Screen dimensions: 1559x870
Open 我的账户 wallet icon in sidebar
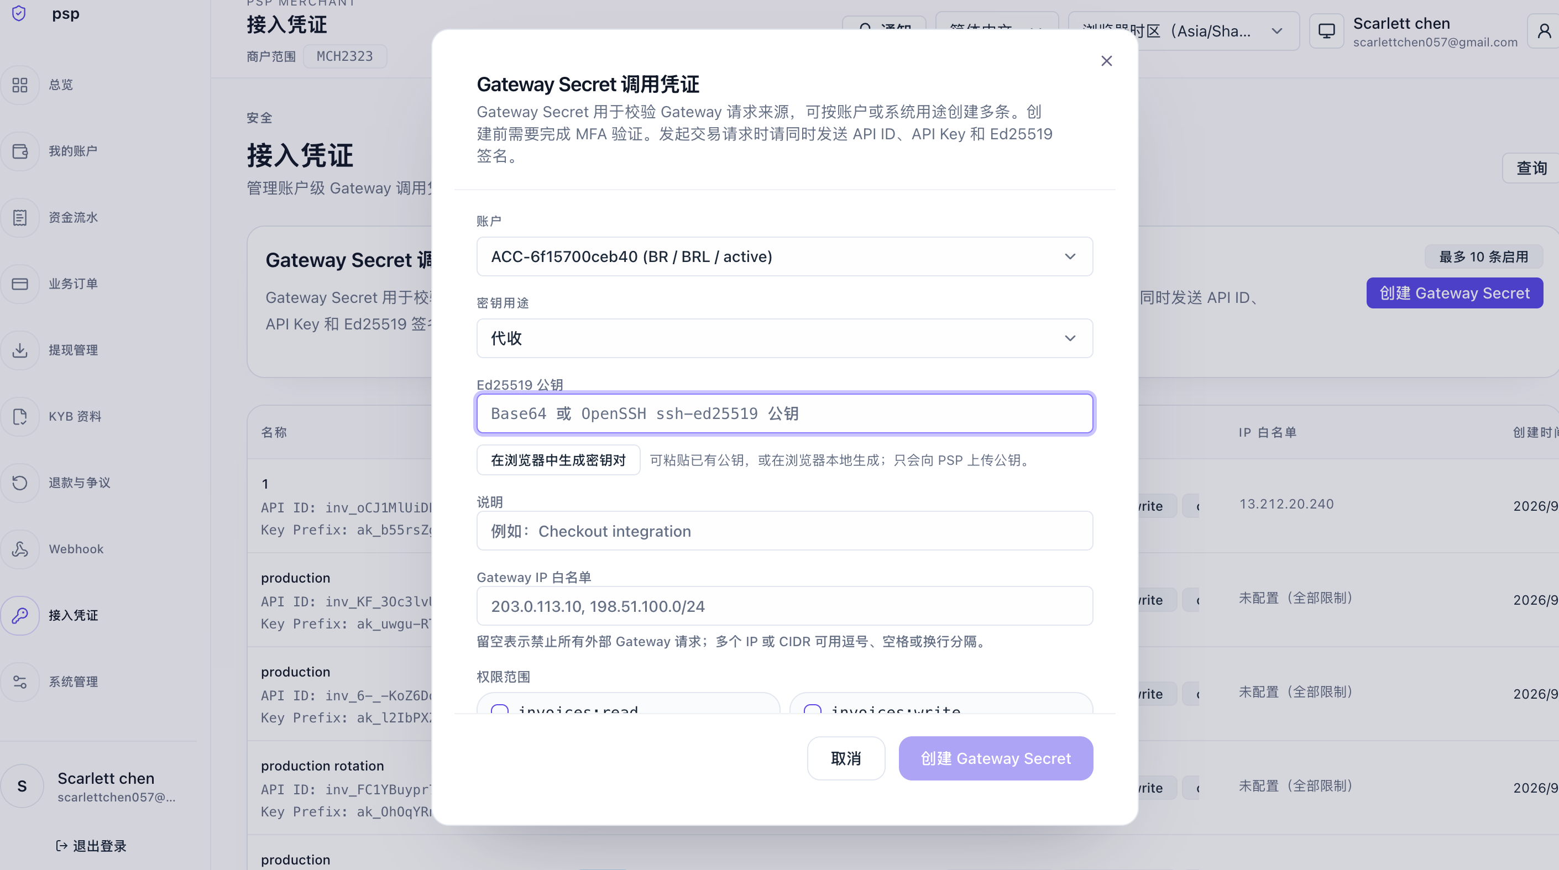[x=20, y=151]
